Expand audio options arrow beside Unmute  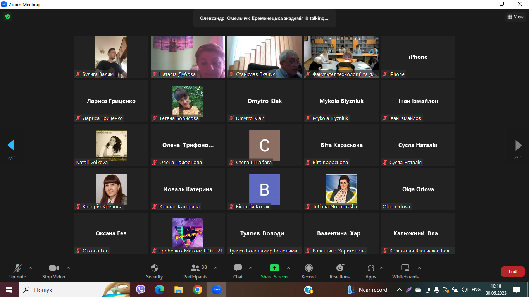tap(30, 268)
